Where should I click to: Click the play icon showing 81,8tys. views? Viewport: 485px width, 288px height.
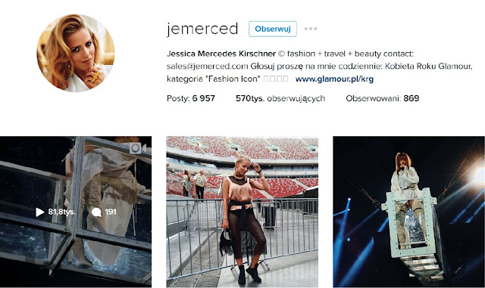pos(40,212)
